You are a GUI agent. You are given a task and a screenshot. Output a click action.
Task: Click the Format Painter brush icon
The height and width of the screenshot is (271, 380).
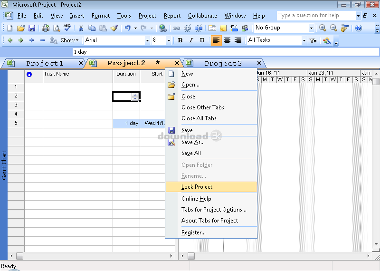coord(114,28)
